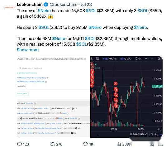Click the chart settings icon near time axis
The width and height of the screenshot is (166, 148).
point(159,129)
